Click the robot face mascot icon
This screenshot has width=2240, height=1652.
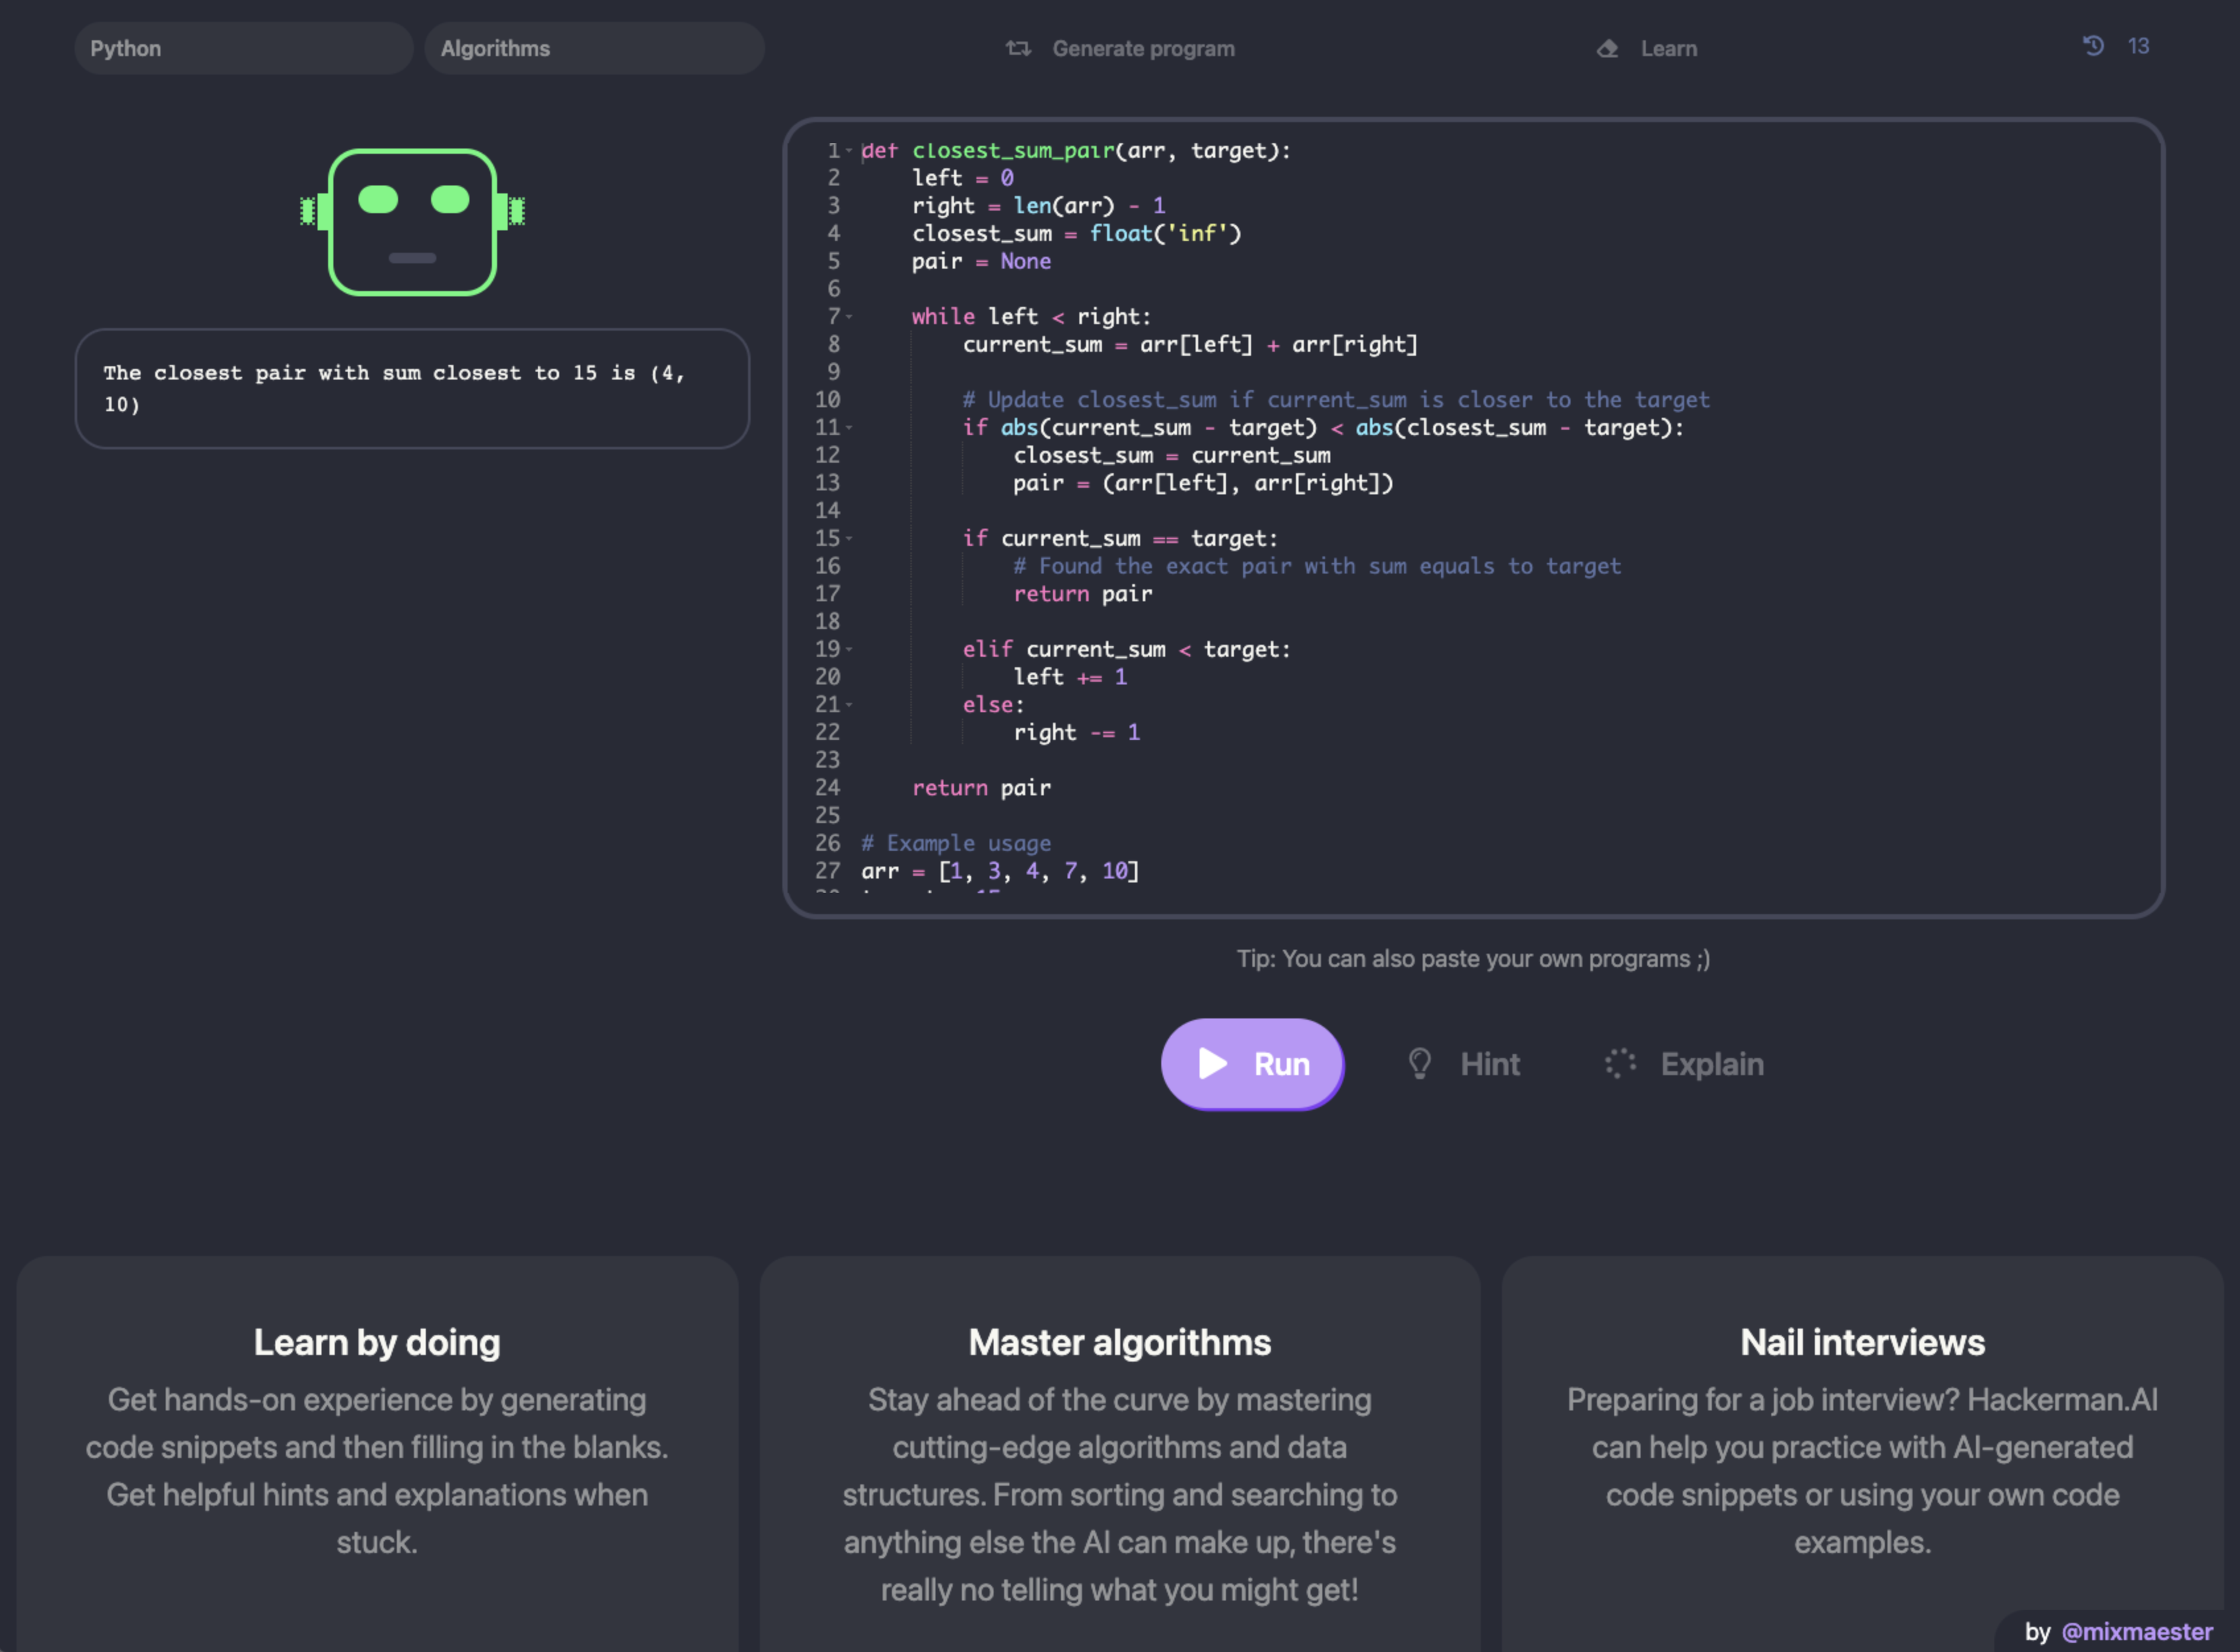(x=412, y=222)
